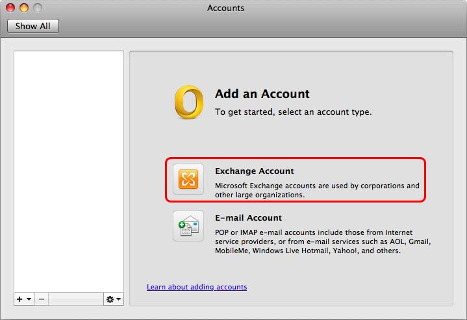The image size is (467, 320).
Task: Click the Add an Account title text
Action: [262, 93]
